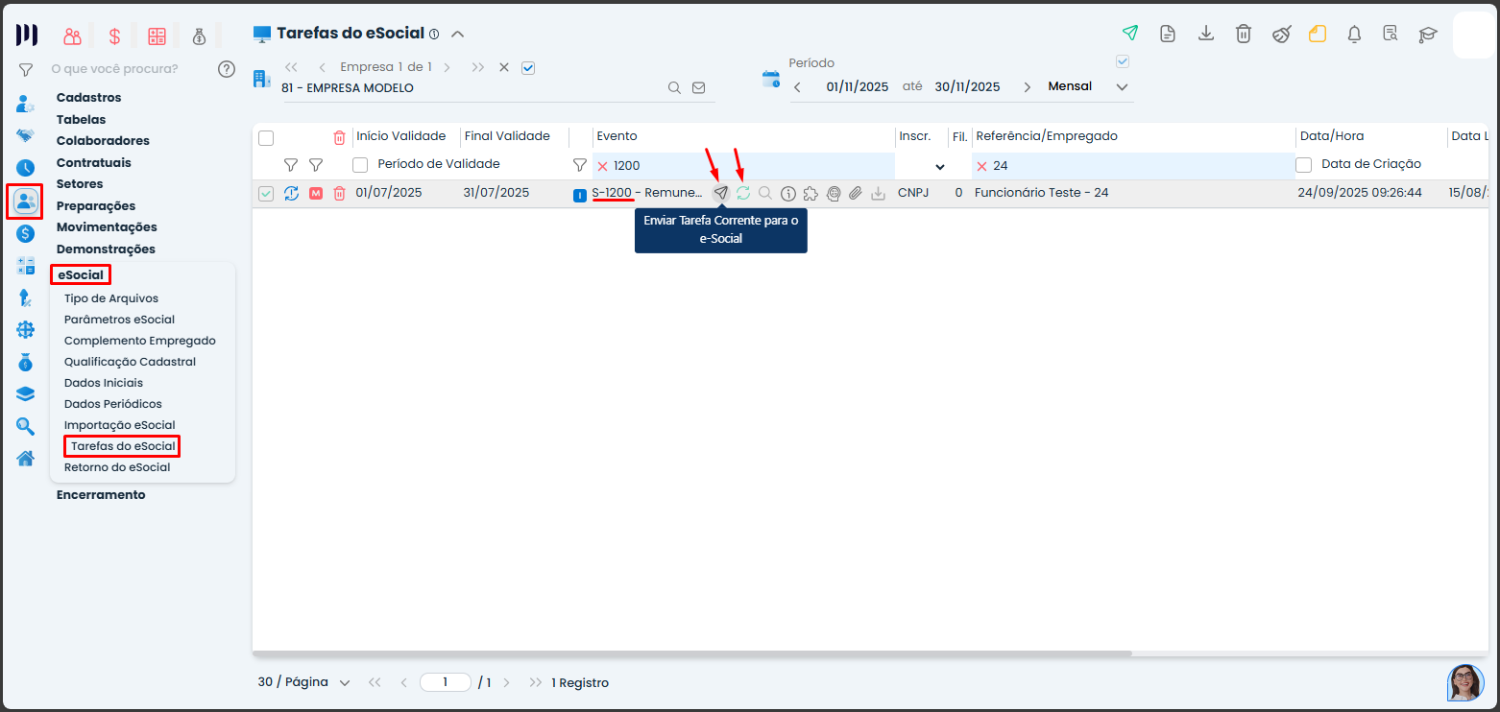Image resolution: width=1500 pixels, height=712 pixels.
Task: Select Dados Periódicos submenu item
Action: [112, 404]
